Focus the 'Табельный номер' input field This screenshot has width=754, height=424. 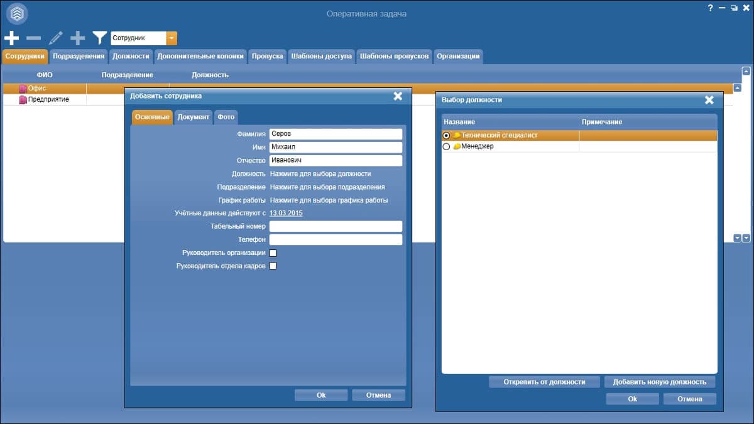tap(336, 226)
